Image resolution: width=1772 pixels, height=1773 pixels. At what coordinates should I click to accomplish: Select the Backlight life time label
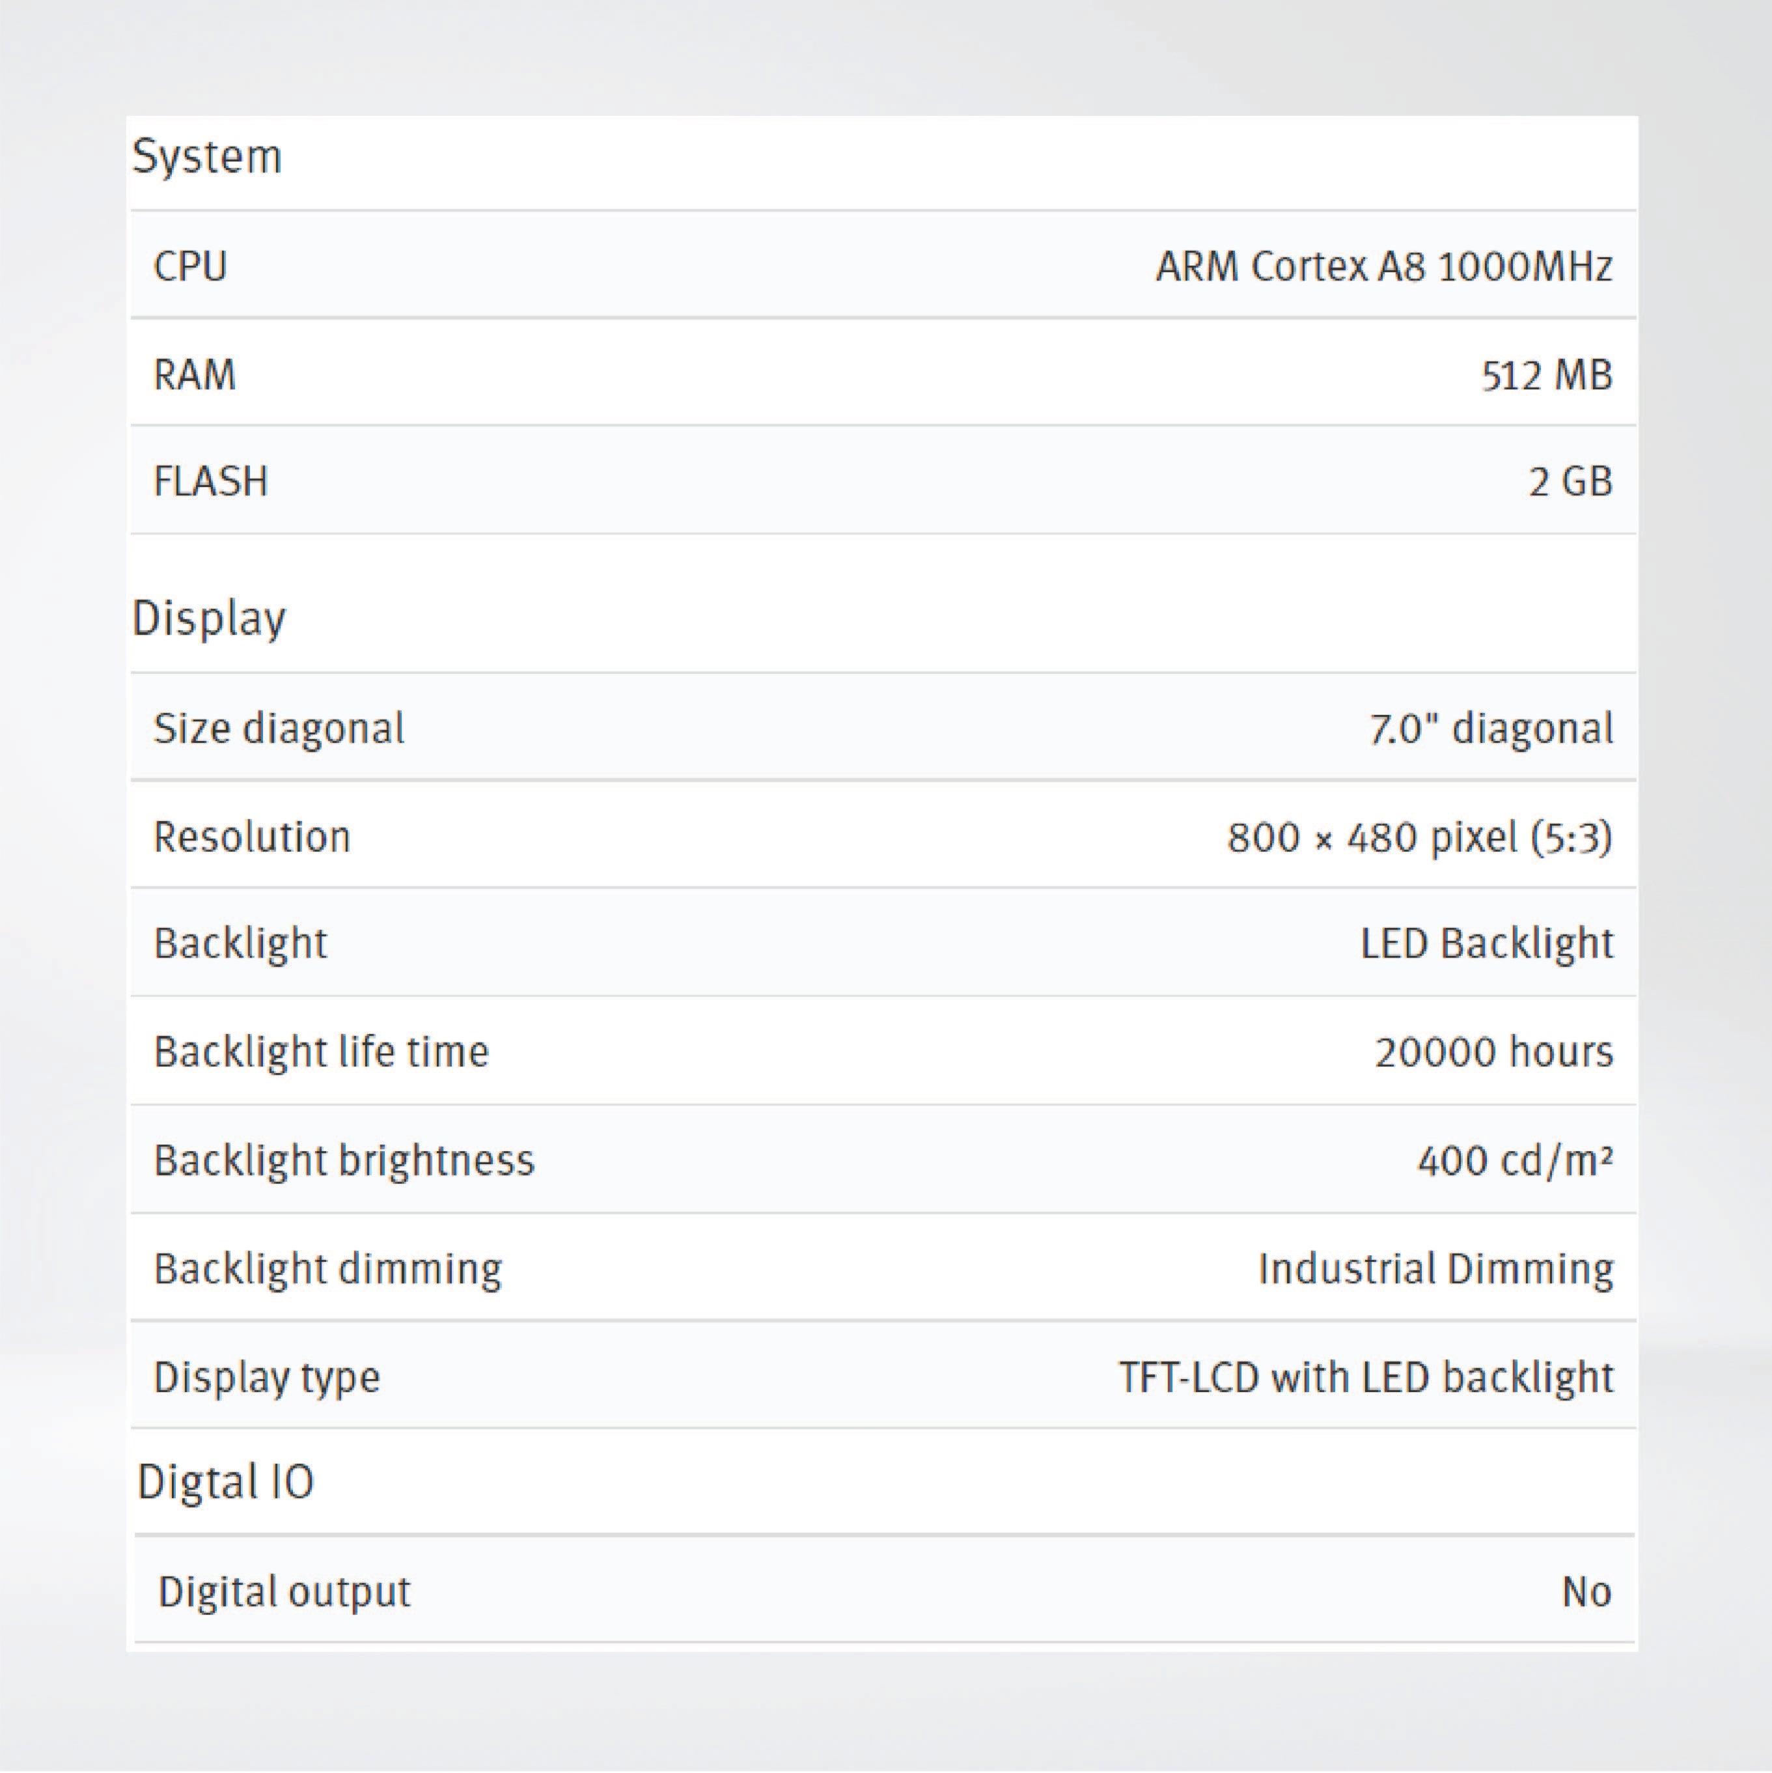(x=321, y=1052)
